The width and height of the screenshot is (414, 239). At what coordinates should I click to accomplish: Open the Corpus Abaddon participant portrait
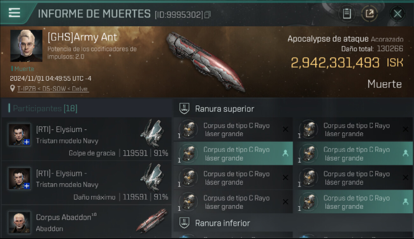coord(20,222)
